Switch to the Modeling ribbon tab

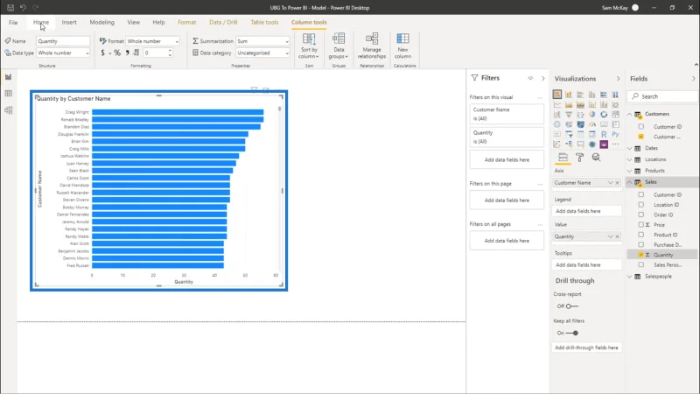pyautogui.click(x=101, y=23)
